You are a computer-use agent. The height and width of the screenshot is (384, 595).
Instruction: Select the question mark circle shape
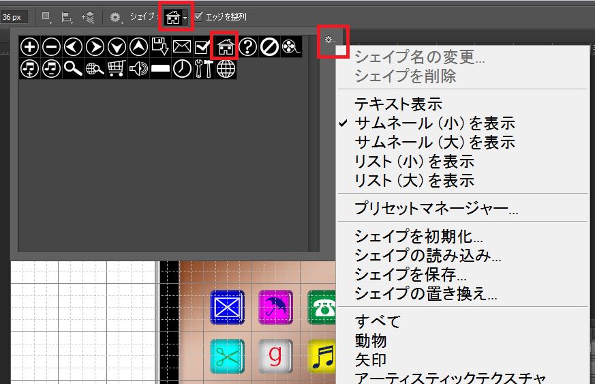click(x=248, y=47)
